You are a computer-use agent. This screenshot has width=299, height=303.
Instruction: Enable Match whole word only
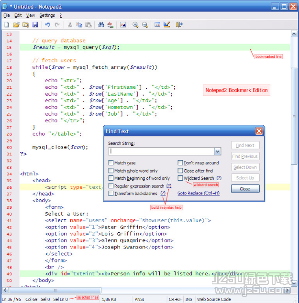[x=111, y=171]
